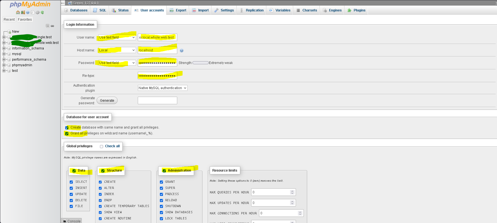This screenshot has width=497, height=223.
Task: Click the generated password text field
Action: 157,101
